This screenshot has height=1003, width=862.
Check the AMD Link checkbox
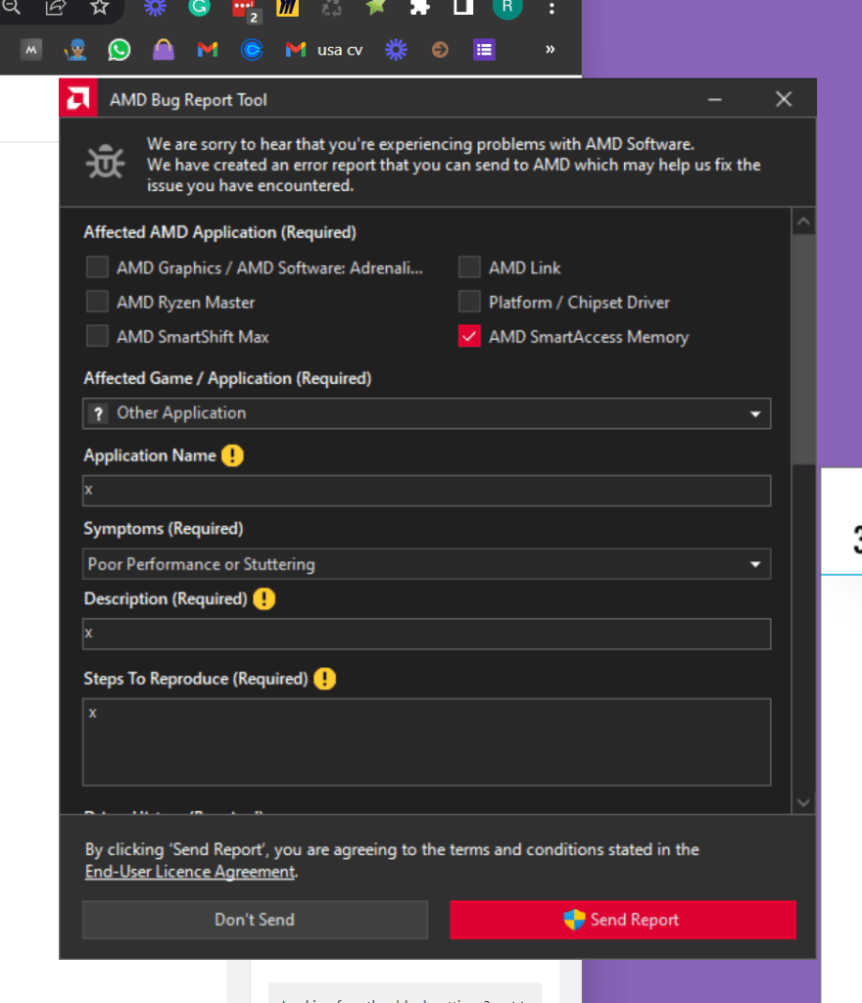coord(469,266)
